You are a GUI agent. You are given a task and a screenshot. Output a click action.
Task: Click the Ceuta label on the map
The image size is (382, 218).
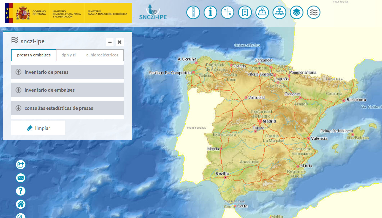pos(242,206)
